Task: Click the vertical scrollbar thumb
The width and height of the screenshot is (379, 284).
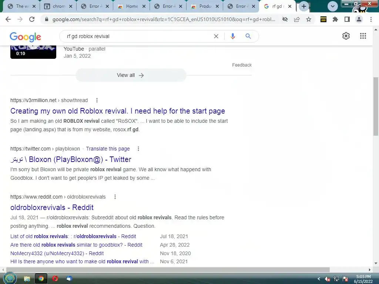Action: [x=376, y=106]
